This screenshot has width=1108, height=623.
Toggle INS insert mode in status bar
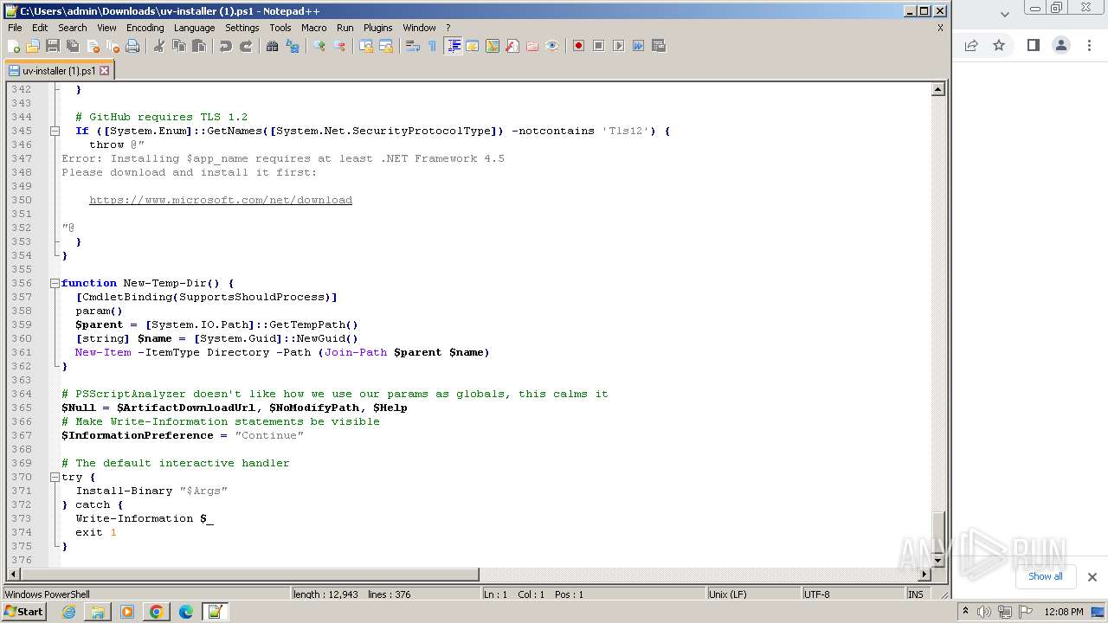click(916, 594)
